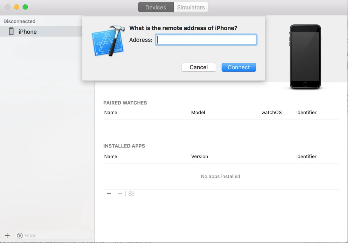The image size is (348, 243).
Task: Click the PAIRED WATCHES heading
Action: pyautogui.click(x=125, y=103)
